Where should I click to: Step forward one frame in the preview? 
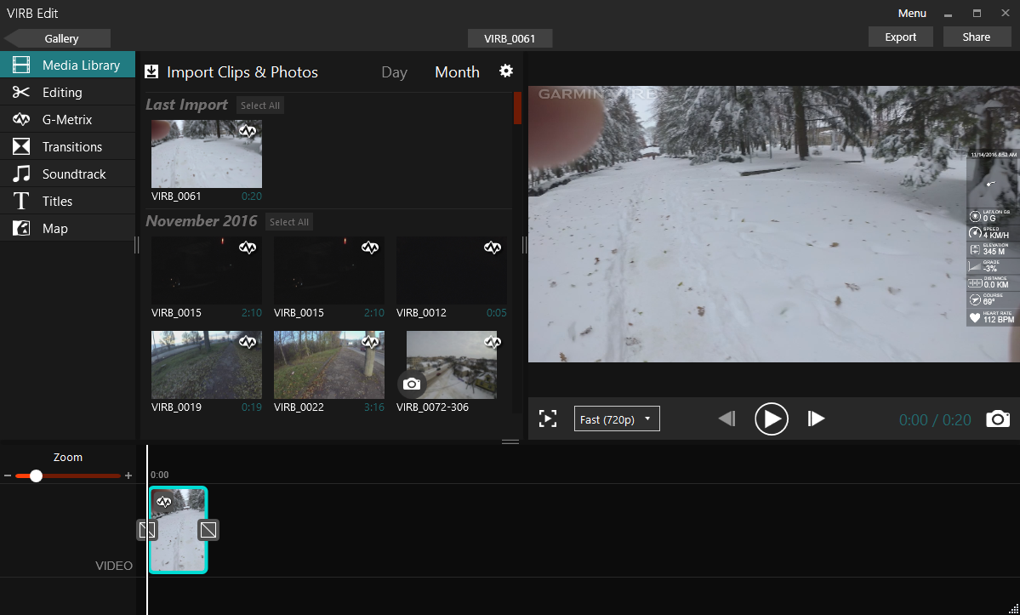point(816,419)
